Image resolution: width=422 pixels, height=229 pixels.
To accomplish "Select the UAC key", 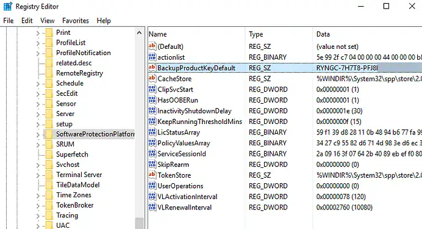I will tap(63, 225).
